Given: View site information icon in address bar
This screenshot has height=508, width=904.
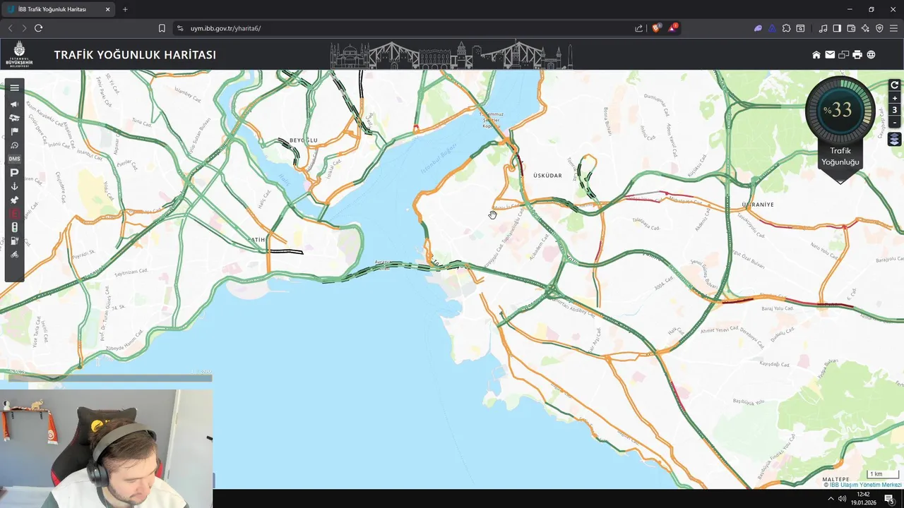Looking at the screenshot, I should [180, 28].
